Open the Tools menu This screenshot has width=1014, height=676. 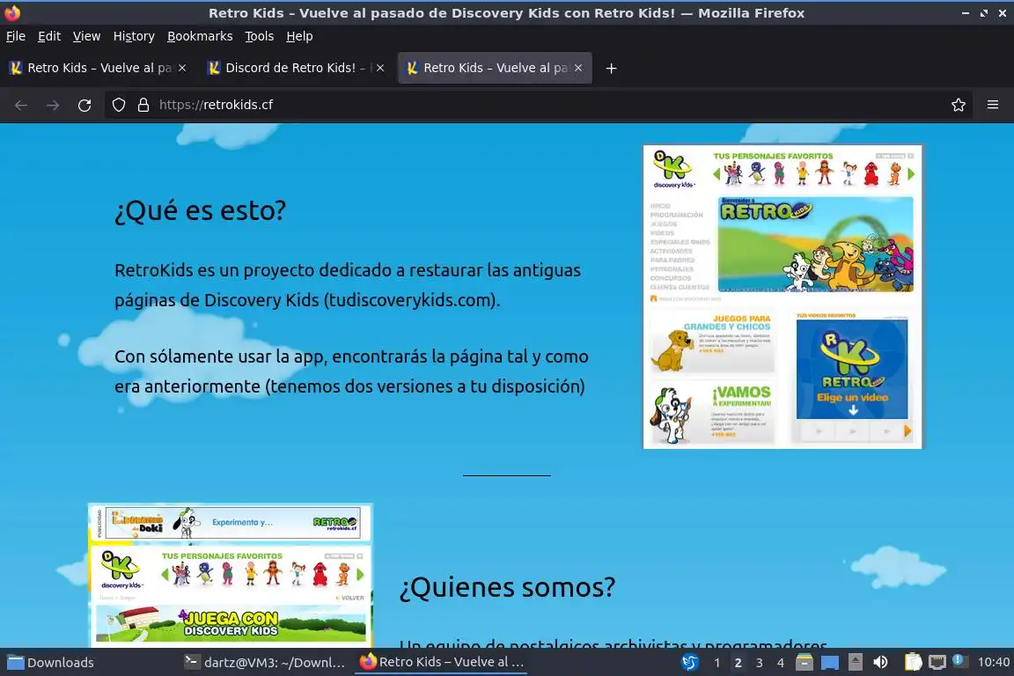260,36
